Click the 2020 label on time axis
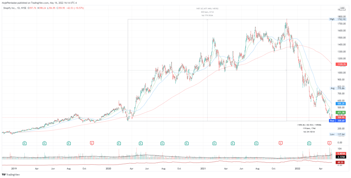This screenshot has width=351, height=178. click(108, 169)
